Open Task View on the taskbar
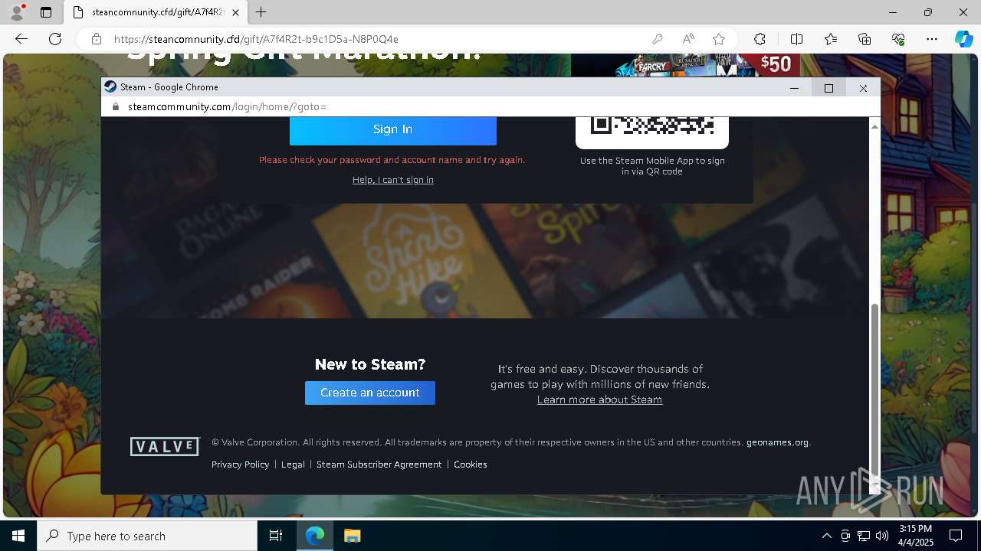This screenshot has height=551, width=981. [276, 536]
